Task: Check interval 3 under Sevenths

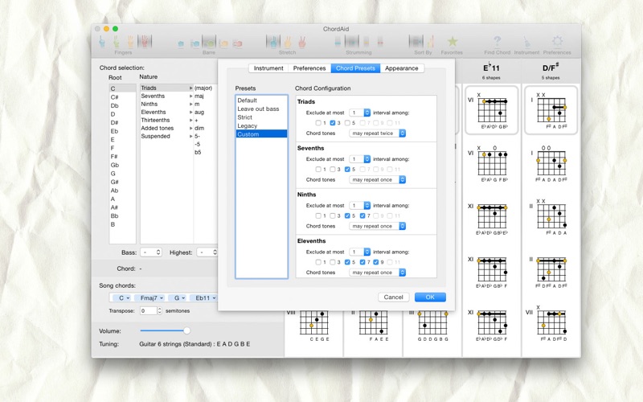Action: tap(333, 169)
